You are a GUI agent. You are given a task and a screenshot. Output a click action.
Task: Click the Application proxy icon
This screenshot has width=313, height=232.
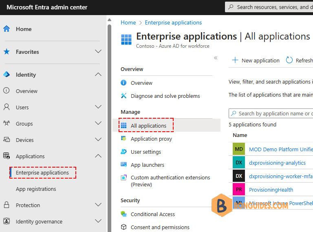click(x=123, y=138)
